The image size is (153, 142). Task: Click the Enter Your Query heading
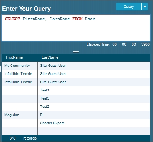pyautogui.click(x=26, y=9)
